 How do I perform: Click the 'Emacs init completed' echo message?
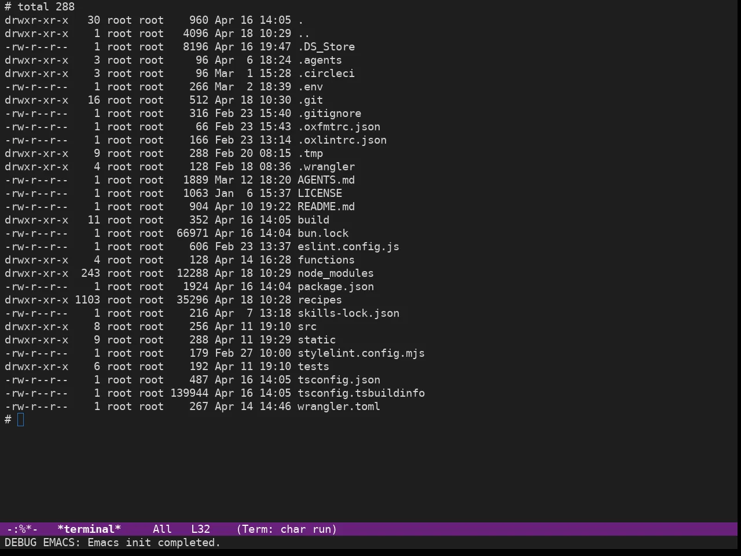tap(154, 543)
